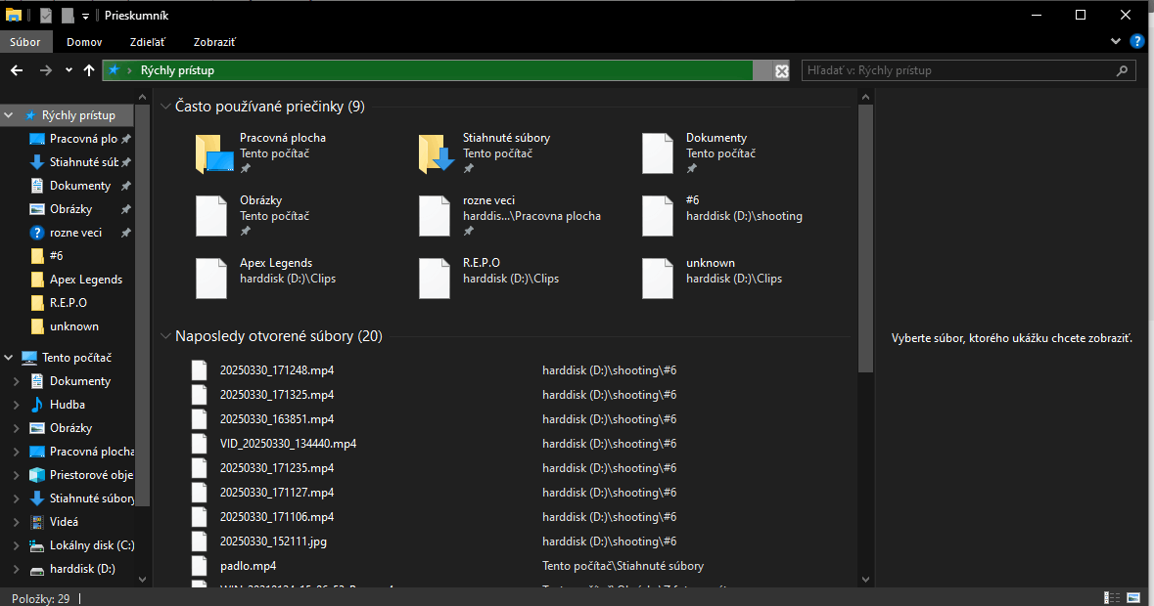The height and width of the screenshot is (606, 1154).
Task: Collapse the Rýchly prístup tree node
Action: [9, 115]
